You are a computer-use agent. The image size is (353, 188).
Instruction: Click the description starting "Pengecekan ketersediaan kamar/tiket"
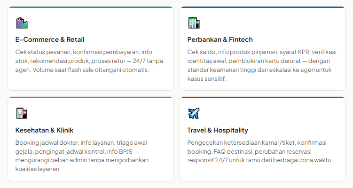(x=260, y=151)
